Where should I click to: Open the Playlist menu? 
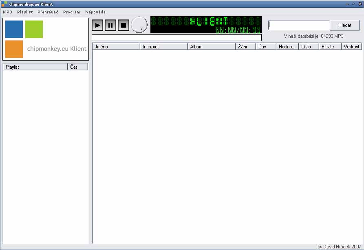pyautogui.click(x=25, y=12)
